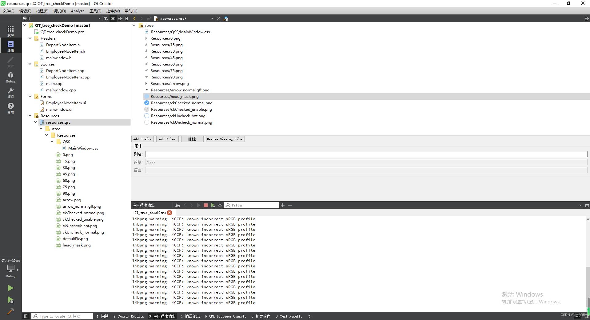Collapse the Resources folder
This screenshot has width=590, height=320.
[30, 116]
